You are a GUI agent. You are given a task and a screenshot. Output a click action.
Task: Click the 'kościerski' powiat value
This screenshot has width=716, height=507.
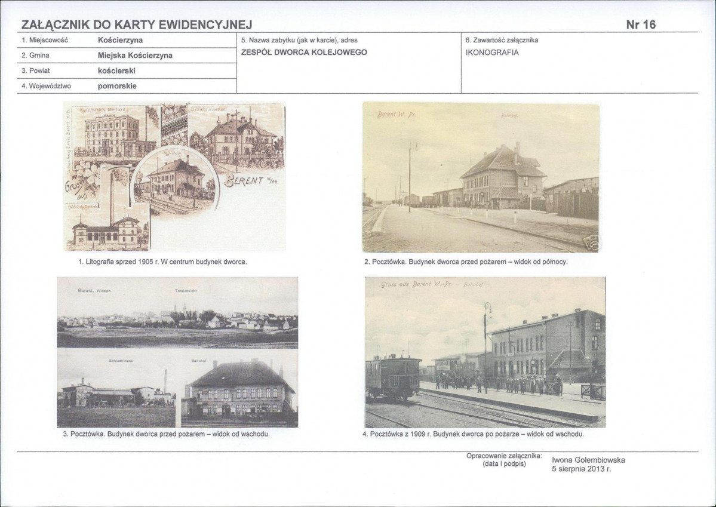[x=116, y=70]
